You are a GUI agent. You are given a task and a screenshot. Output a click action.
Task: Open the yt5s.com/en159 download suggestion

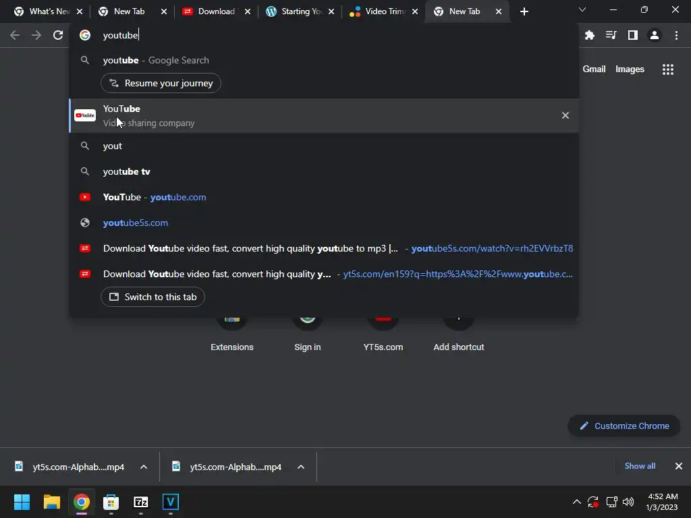324,274
